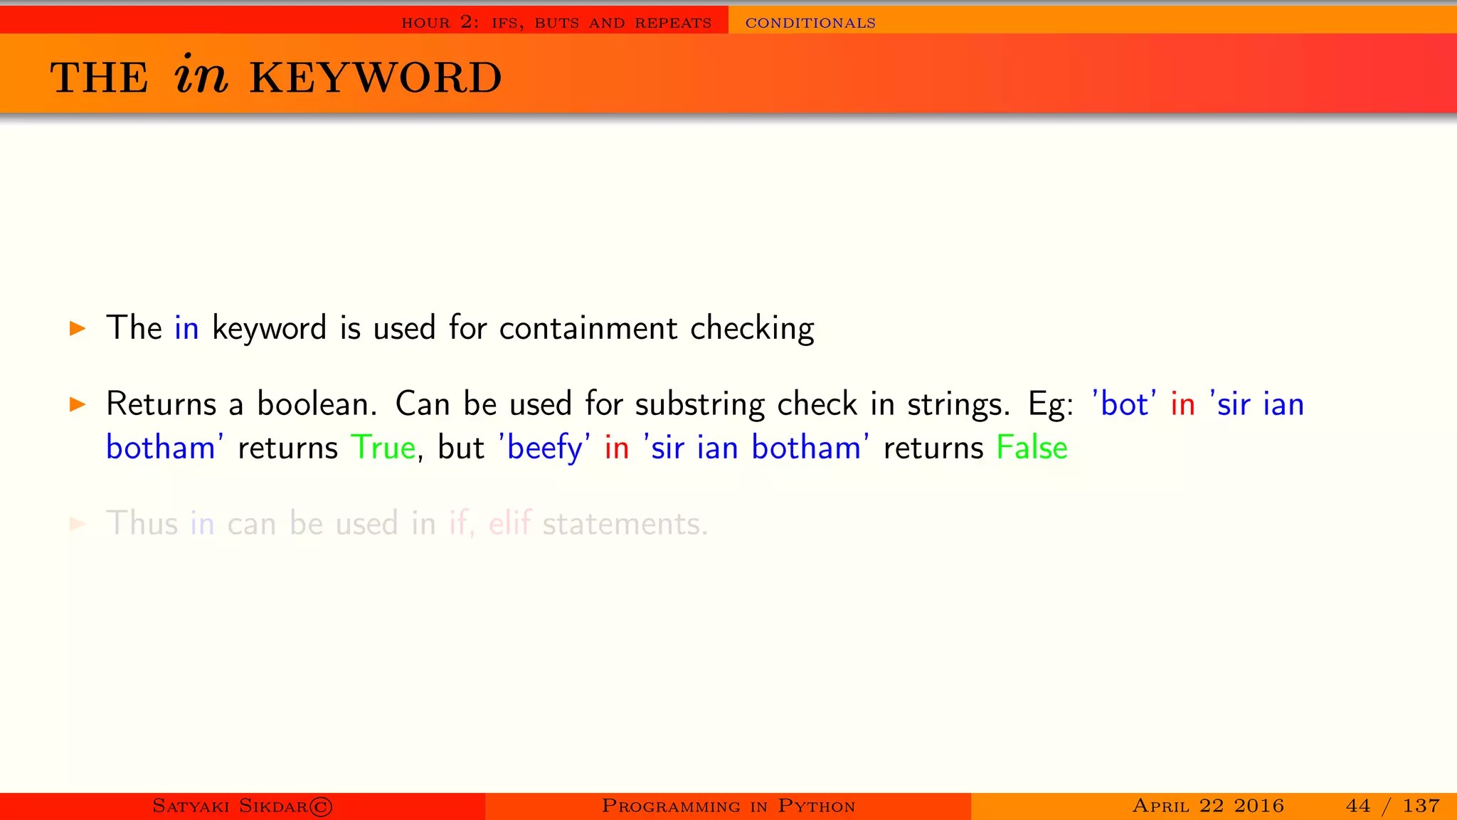Select the first bullet text about containment checking
This screenshot has width=1457, height=820.
(x=460, y=328)
